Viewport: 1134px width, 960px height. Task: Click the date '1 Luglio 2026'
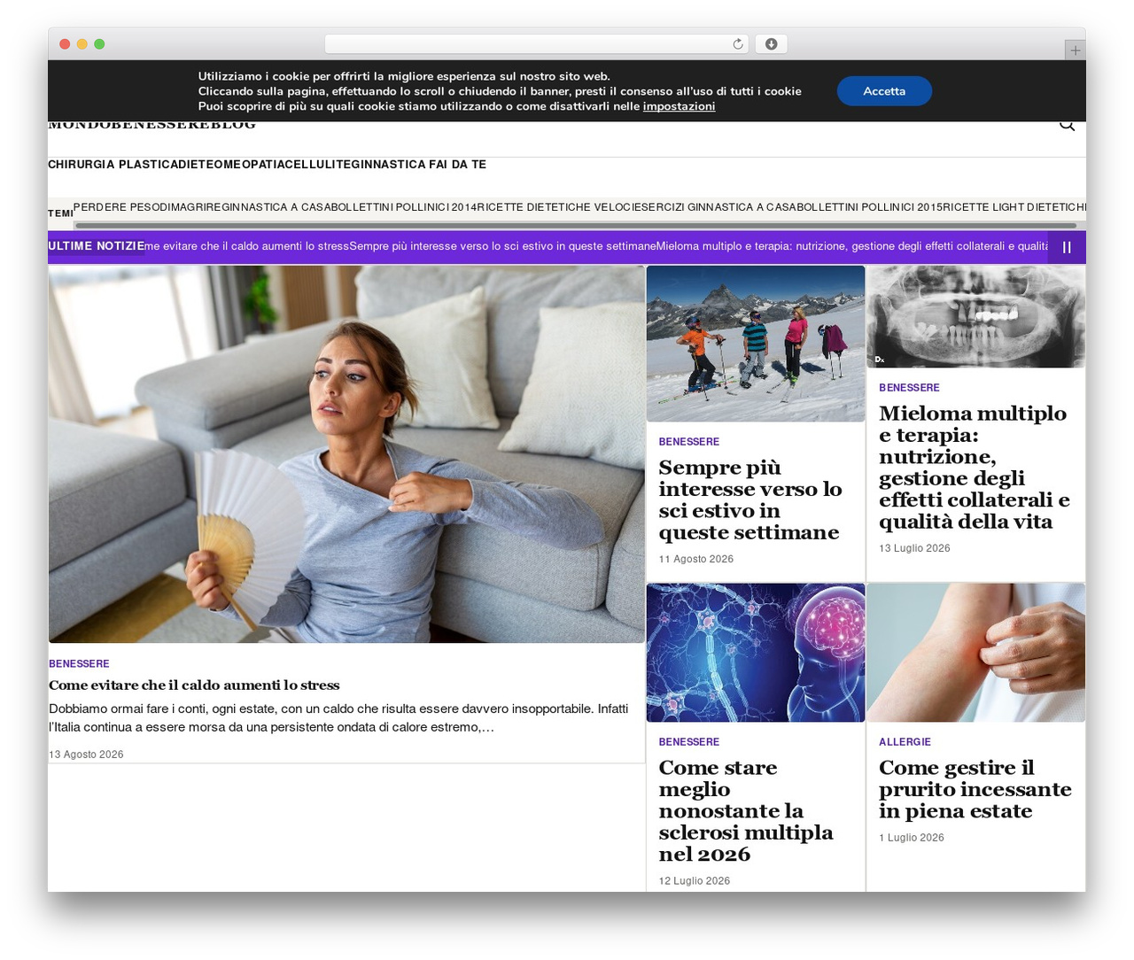[x=912, y=838]
